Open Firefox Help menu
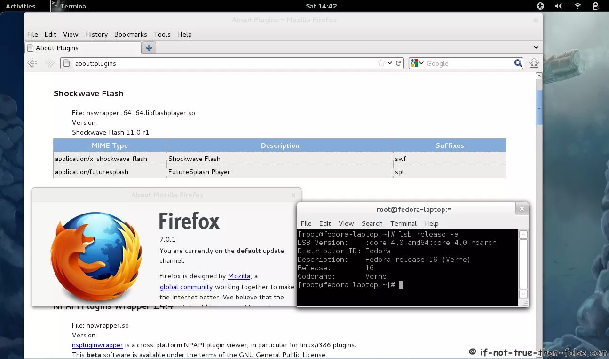The height and width of the screenshot is (359, 609). click(x=184, y=34)
